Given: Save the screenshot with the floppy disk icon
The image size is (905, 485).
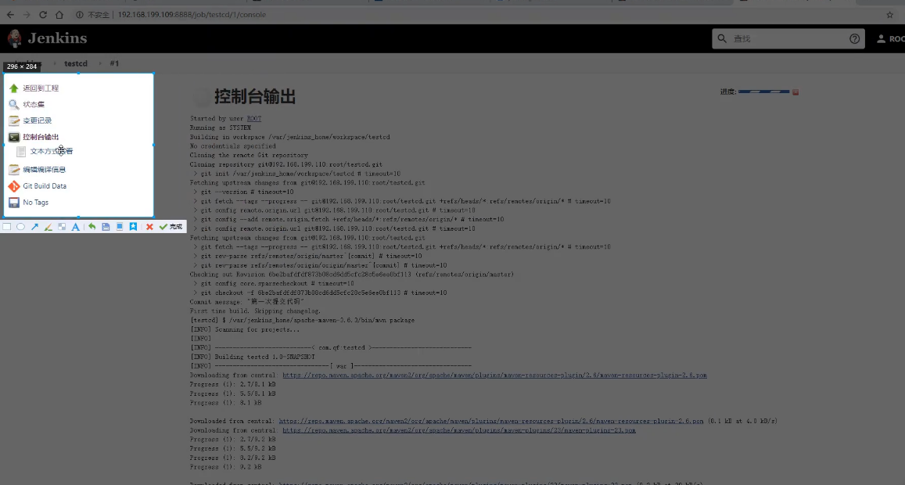Looking at the screenshot, I should coord(106,227).
